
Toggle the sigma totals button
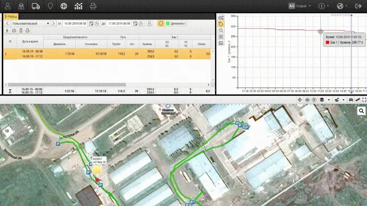(x=7, y=31)
